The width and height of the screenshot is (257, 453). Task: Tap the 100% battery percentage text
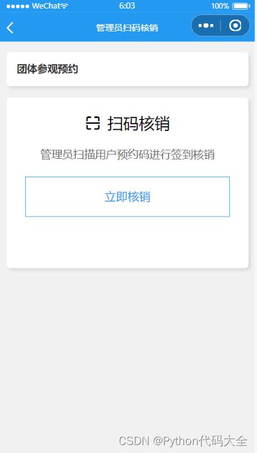pyautogui.click(x=219, y=6)
